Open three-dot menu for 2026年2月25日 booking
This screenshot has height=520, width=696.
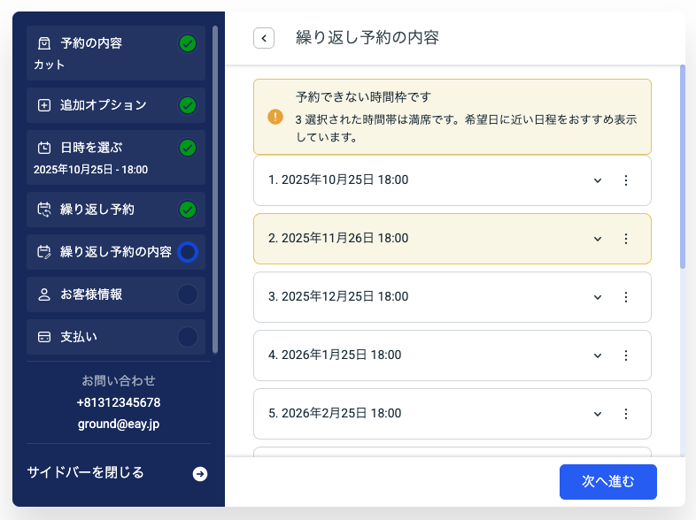point(625,414)
